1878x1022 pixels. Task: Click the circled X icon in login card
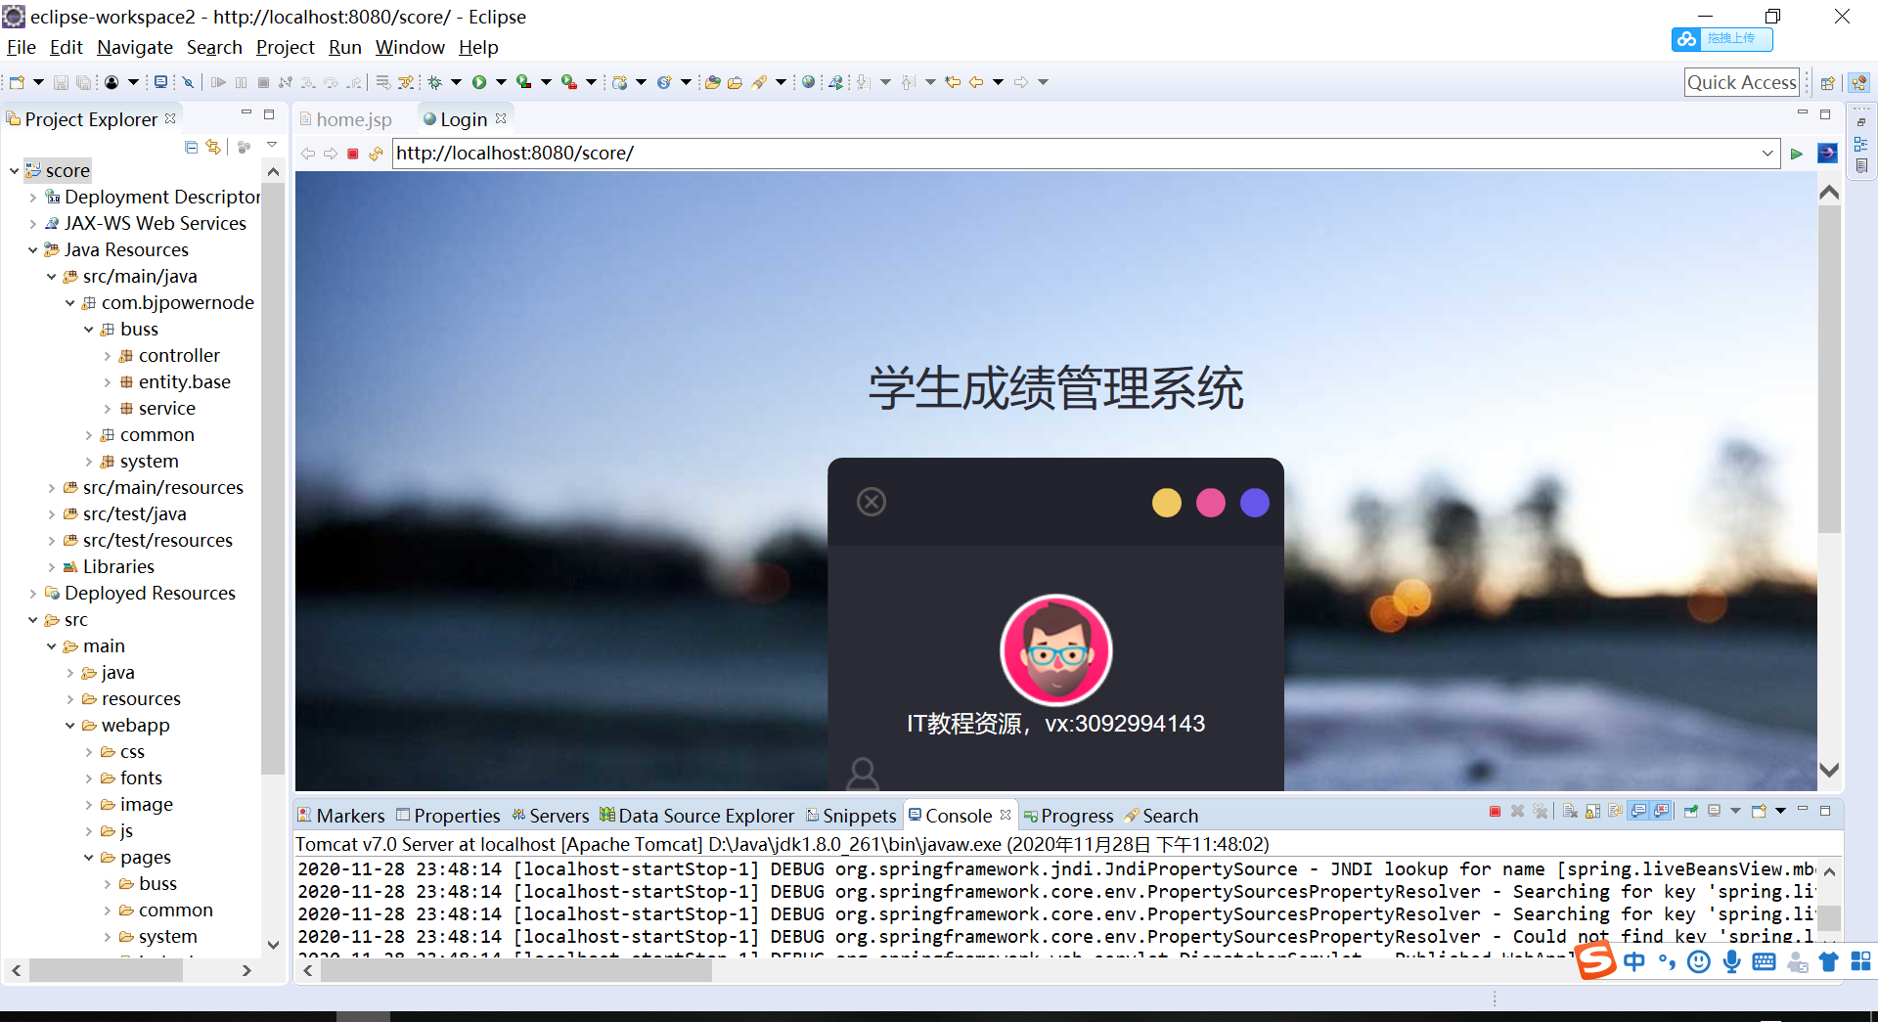(x=872, y=502)
